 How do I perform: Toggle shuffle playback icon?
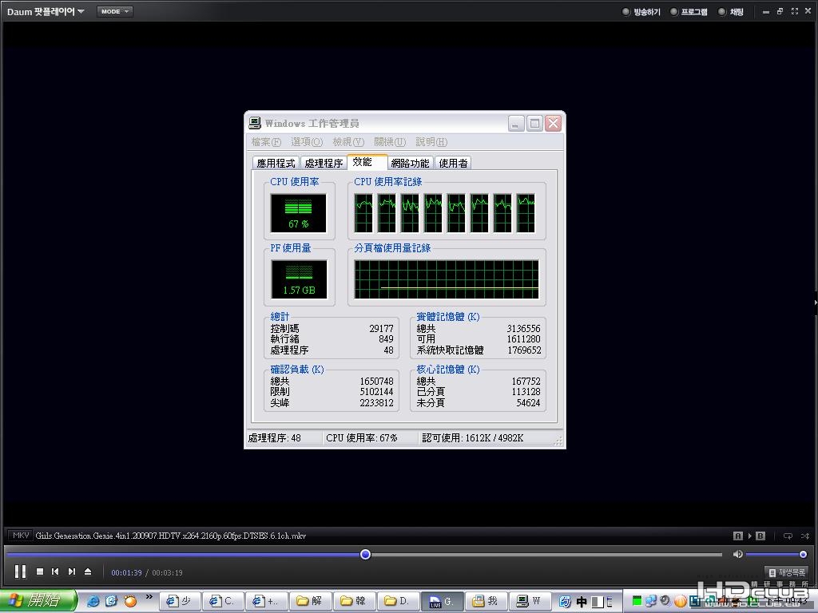click(805, 536)
